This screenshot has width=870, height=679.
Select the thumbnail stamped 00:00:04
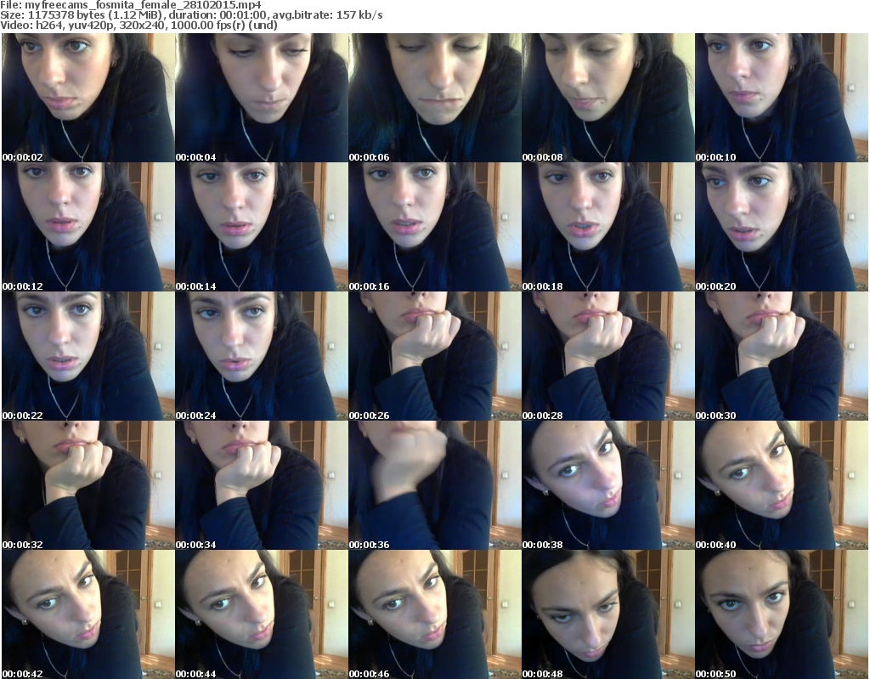(x=262, y=98)
